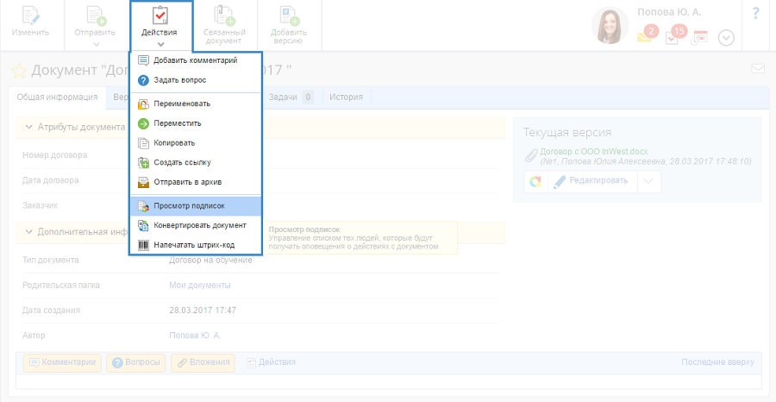
Task: Toggle the Вложения filter button
Action: tap(203, 362)
